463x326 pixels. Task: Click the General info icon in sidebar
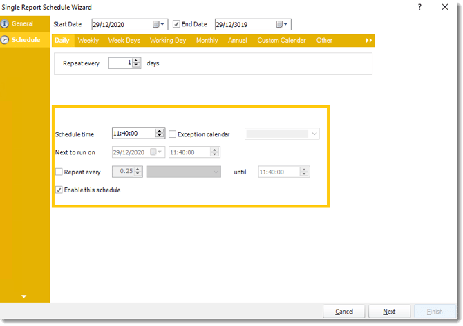click(x=6, y=24)
